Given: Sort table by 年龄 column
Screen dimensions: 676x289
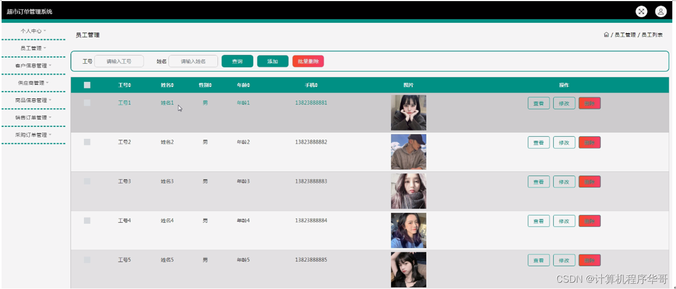Looking at the screenshot, I should point(243,85).
